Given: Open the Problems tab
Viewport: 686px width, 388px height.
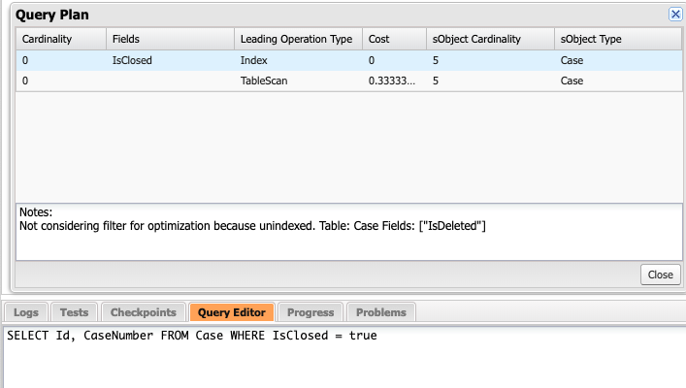Looking at the screenshot, I should tap(381, 312).
